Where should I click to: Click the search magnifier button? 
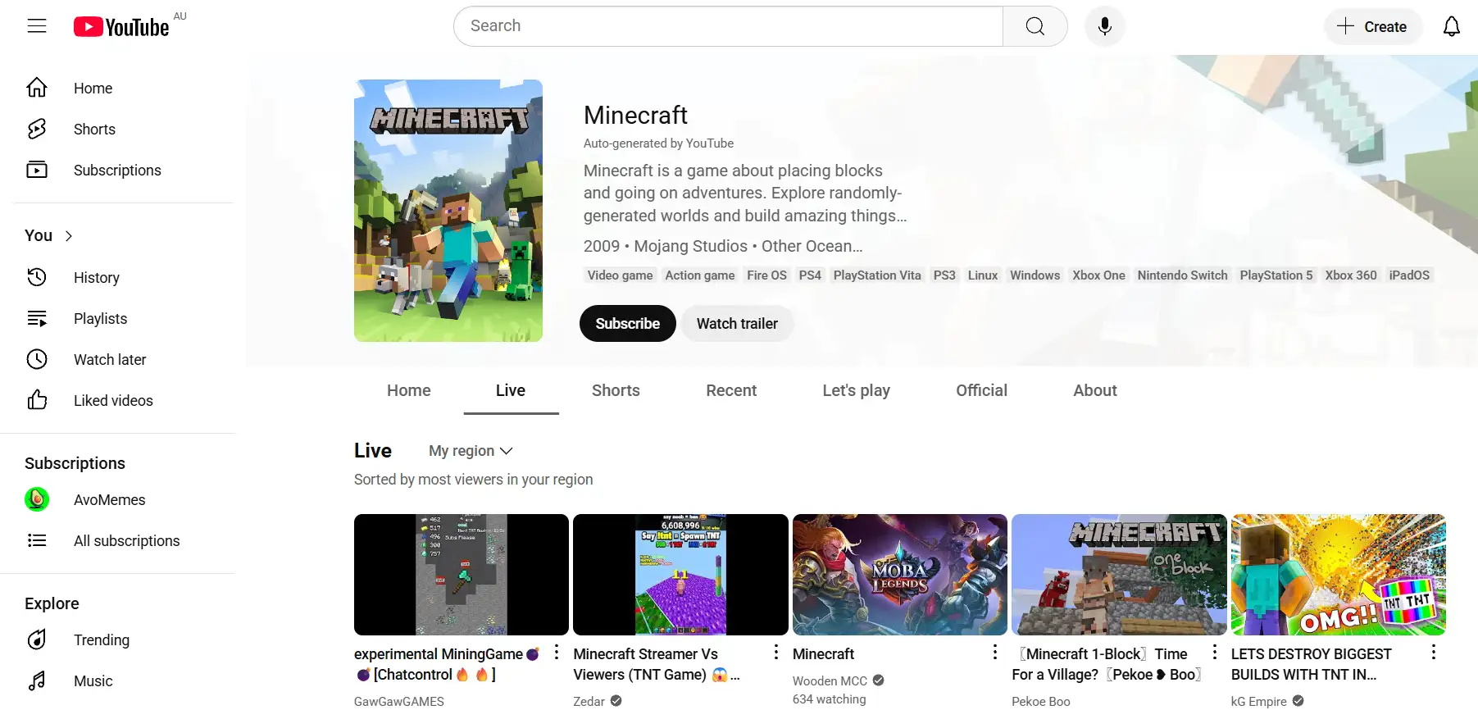pyautogui.click(x=1035, y=26)
